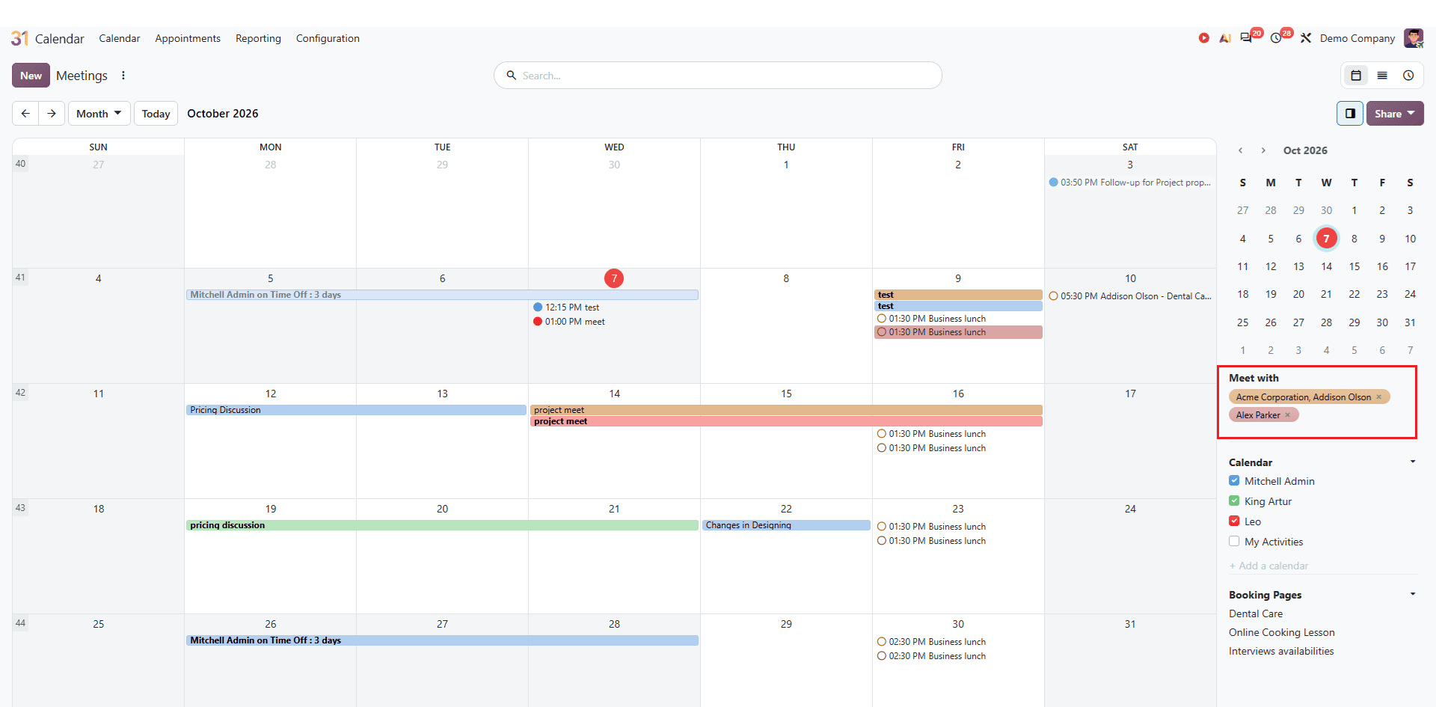Open the Month scale dropdown
Viewport: 1436px width, 707px height.
click(x=99, y=114)
